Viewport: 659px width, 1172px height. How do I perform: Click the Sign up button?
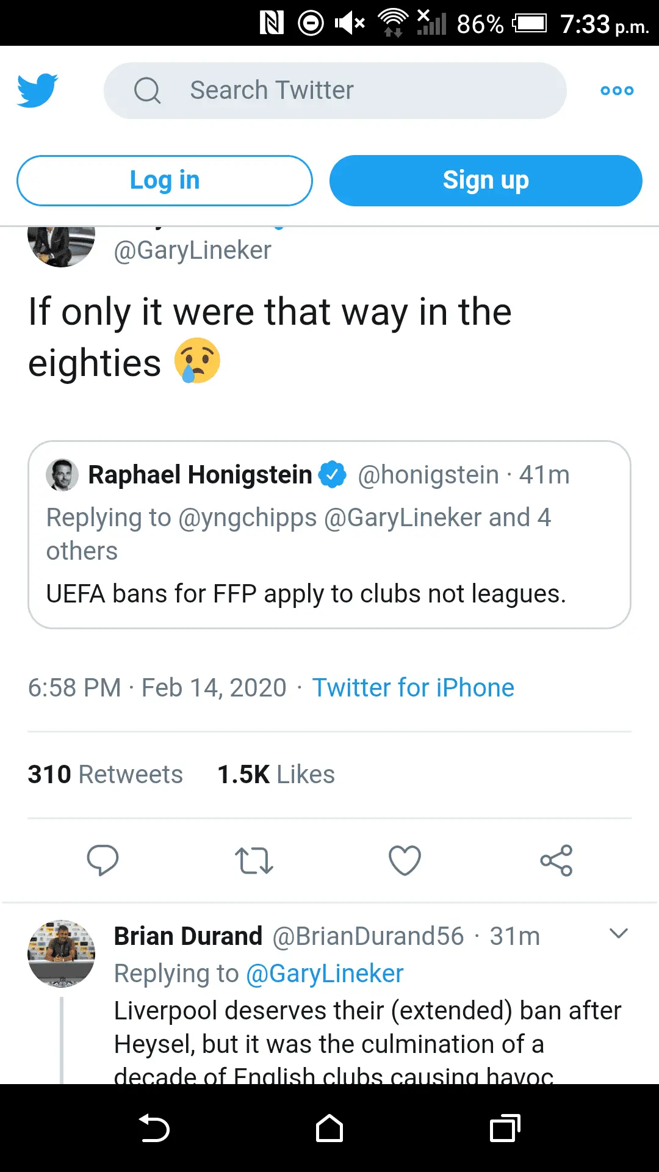coord(486,181)
